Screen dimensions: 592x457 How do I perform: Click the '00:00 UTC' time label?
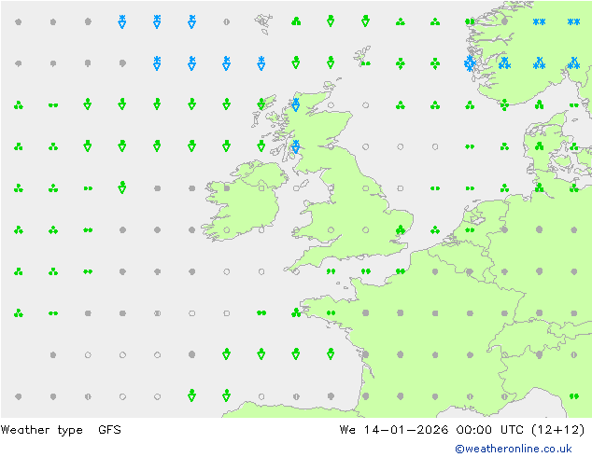[x=489, y=430]
